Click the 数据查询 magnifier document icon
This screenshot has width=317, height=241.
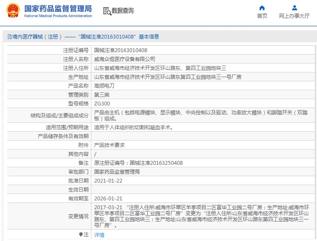(x=107, y=11)
